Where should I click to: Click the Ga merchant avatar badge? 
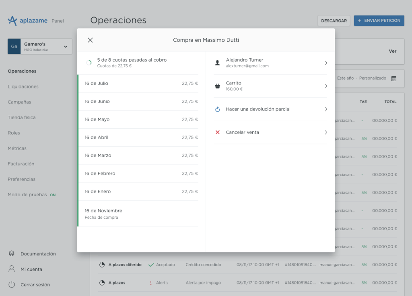click(14, 46)
